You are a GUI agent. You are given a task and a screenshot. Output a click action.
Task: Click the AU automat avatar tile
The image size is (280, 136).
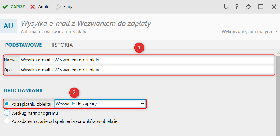click(x=8, y=26)
